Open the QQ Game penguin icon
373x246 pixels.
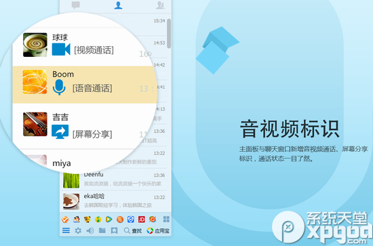[x=77, y=219]
